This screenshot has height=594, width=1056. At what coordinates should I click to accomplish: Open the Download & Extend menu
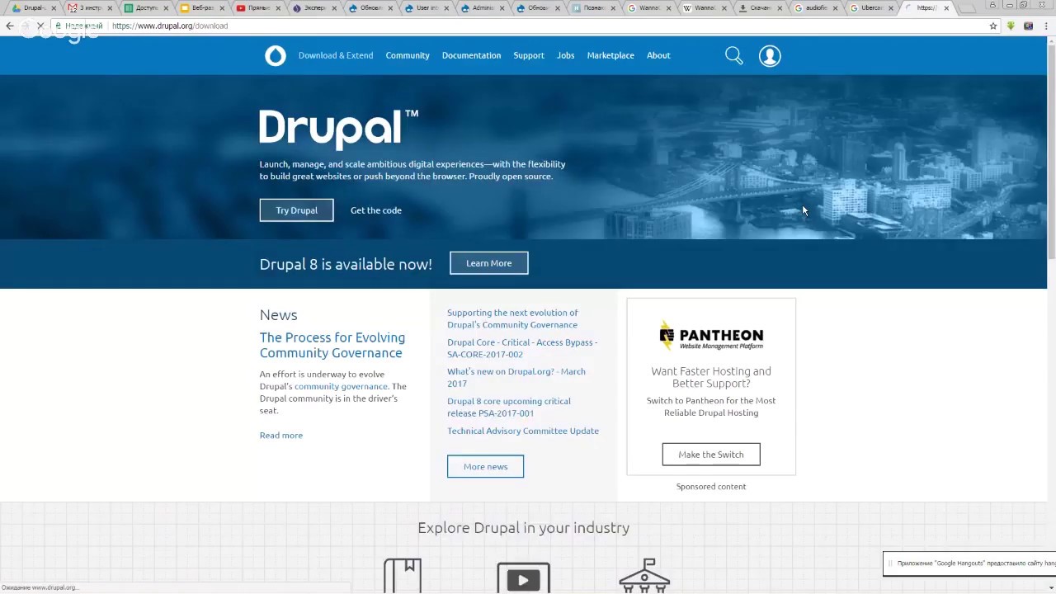click(x=336, y=55)
